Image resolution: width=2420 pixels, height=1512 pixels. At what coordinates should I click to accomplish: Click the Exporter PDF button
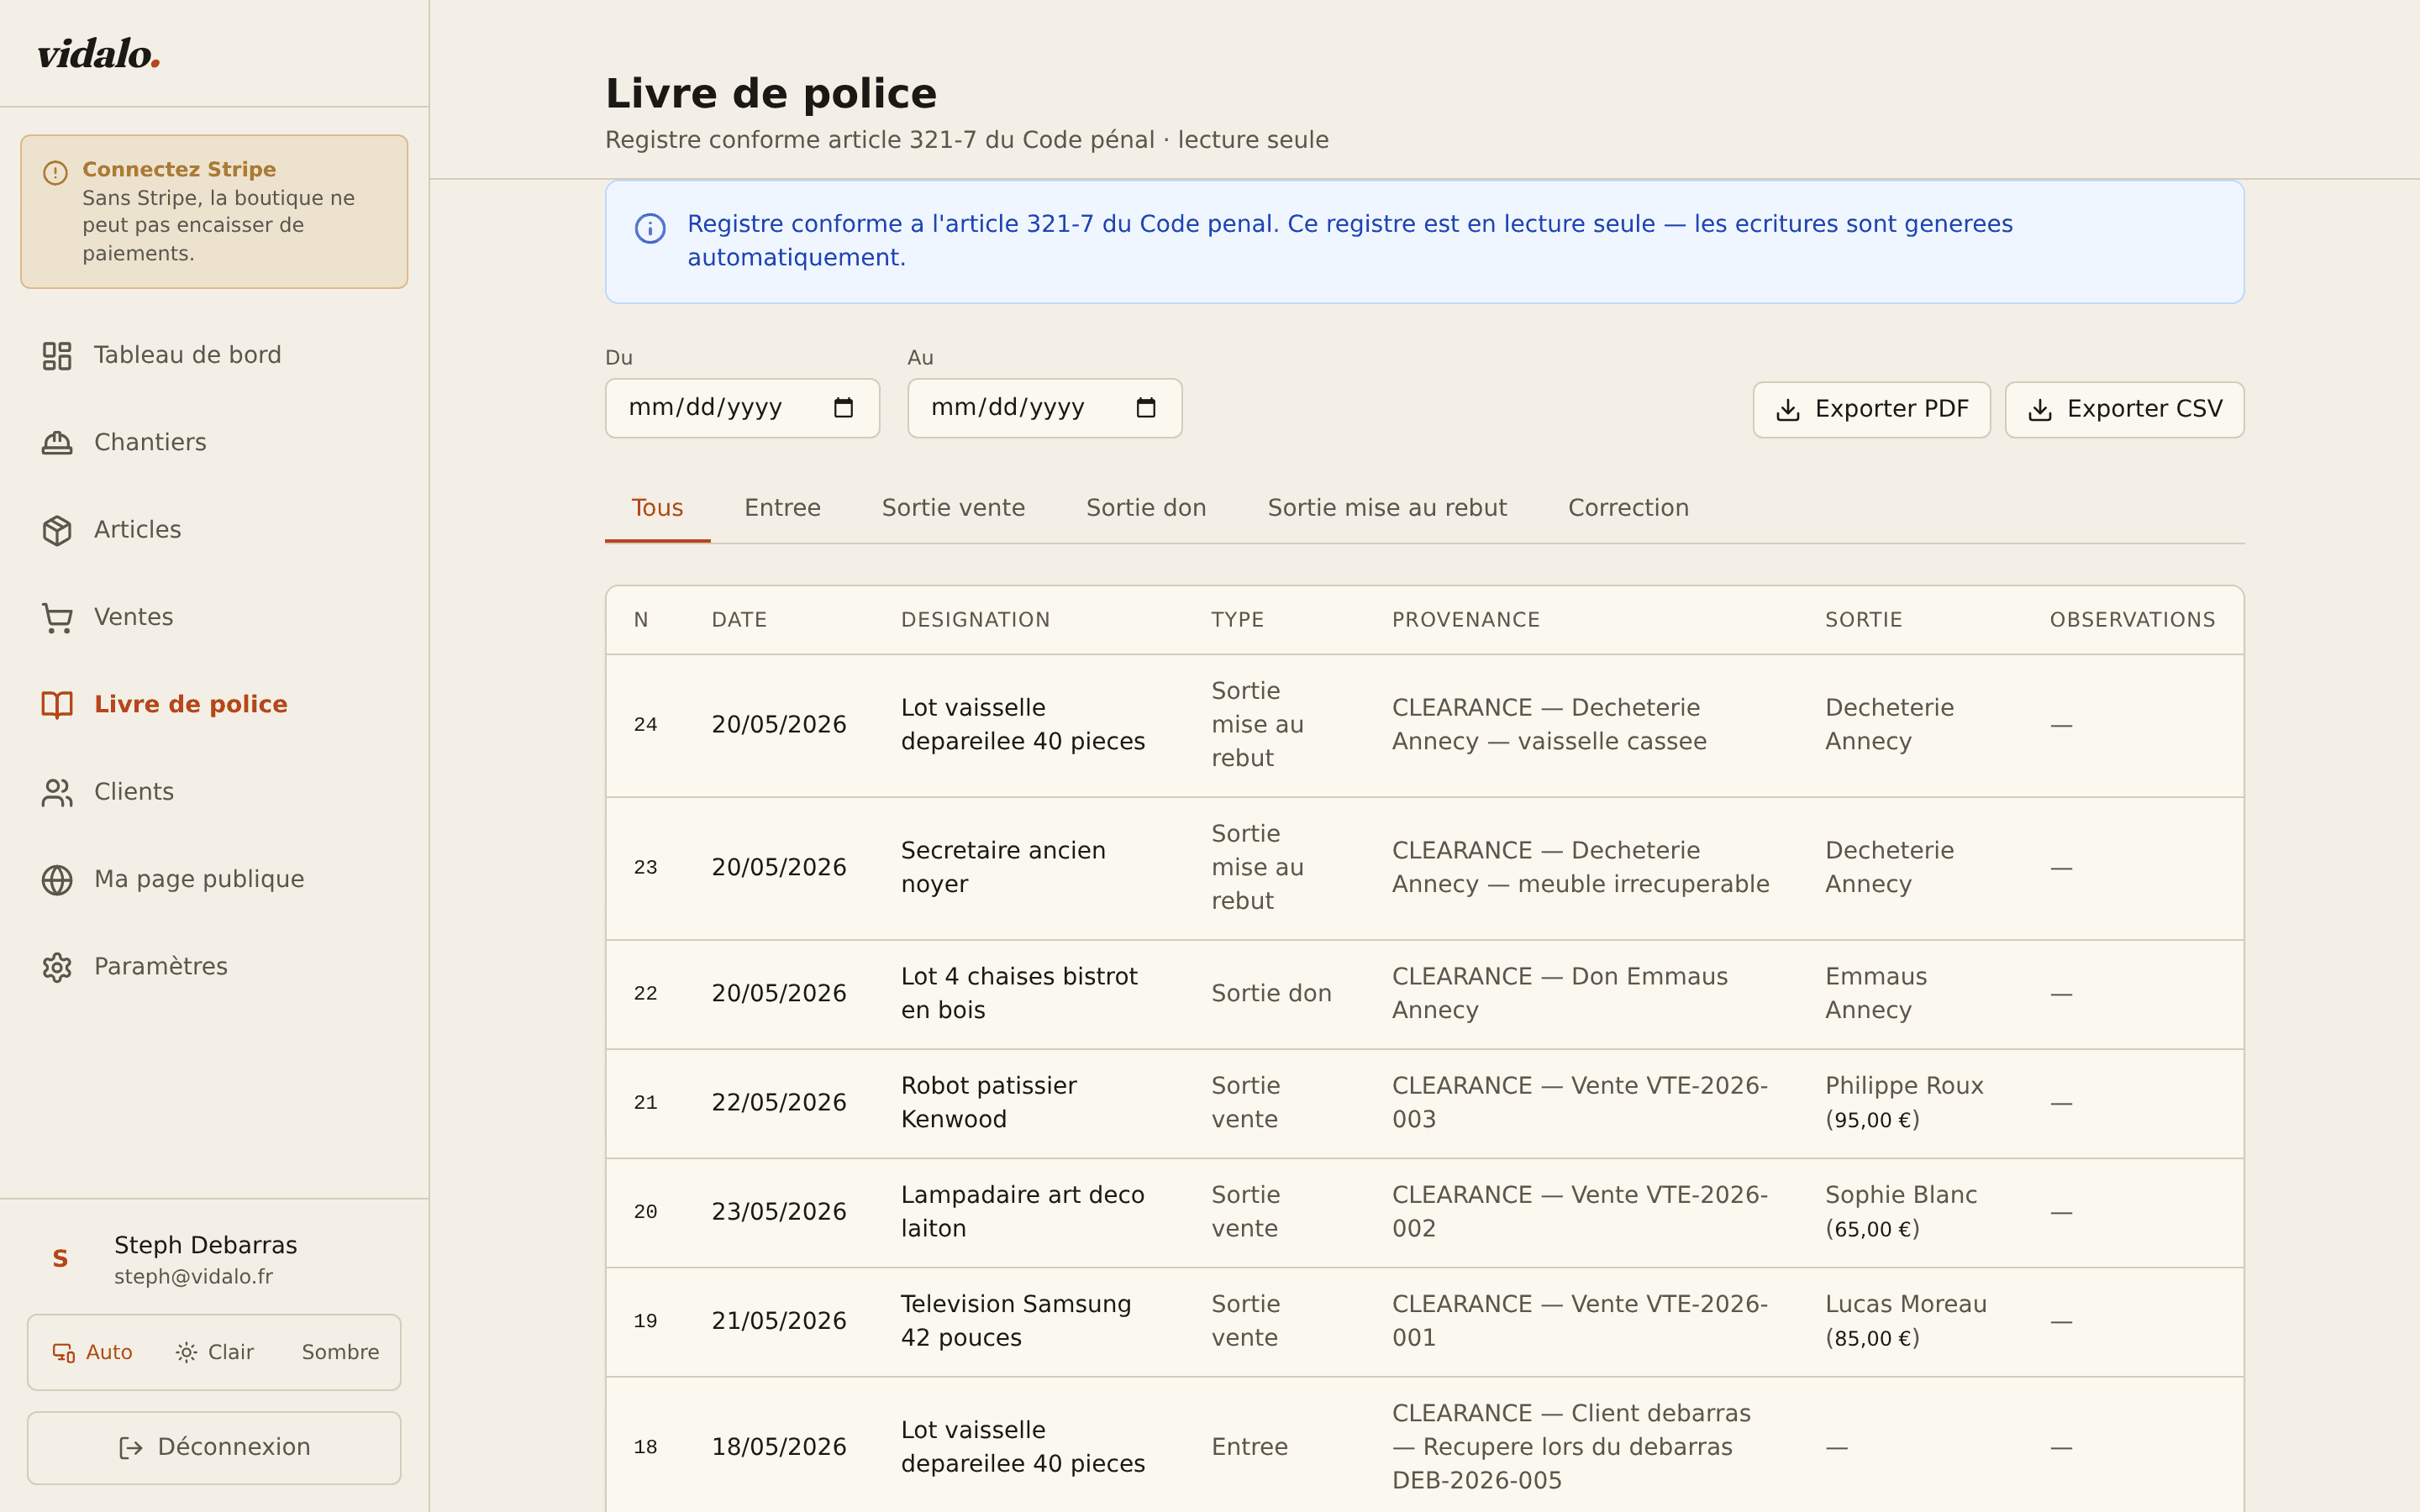point(1871,410)
